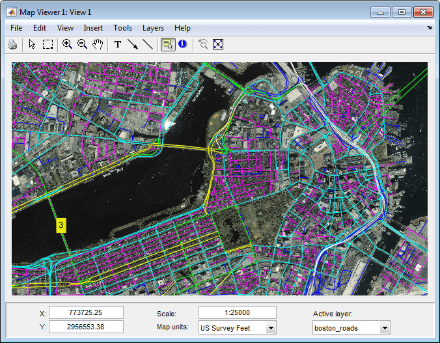Toggle the blue Info tool
The image size is (440, 343).
182,44
